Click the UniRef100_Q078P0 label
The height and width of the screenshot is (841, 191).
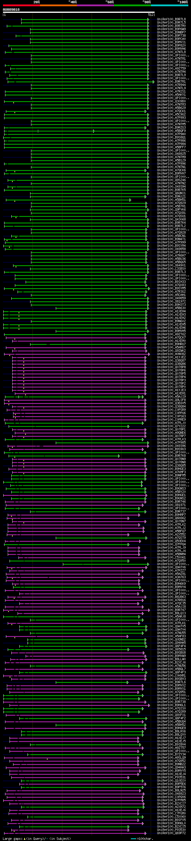coord(171,387)
